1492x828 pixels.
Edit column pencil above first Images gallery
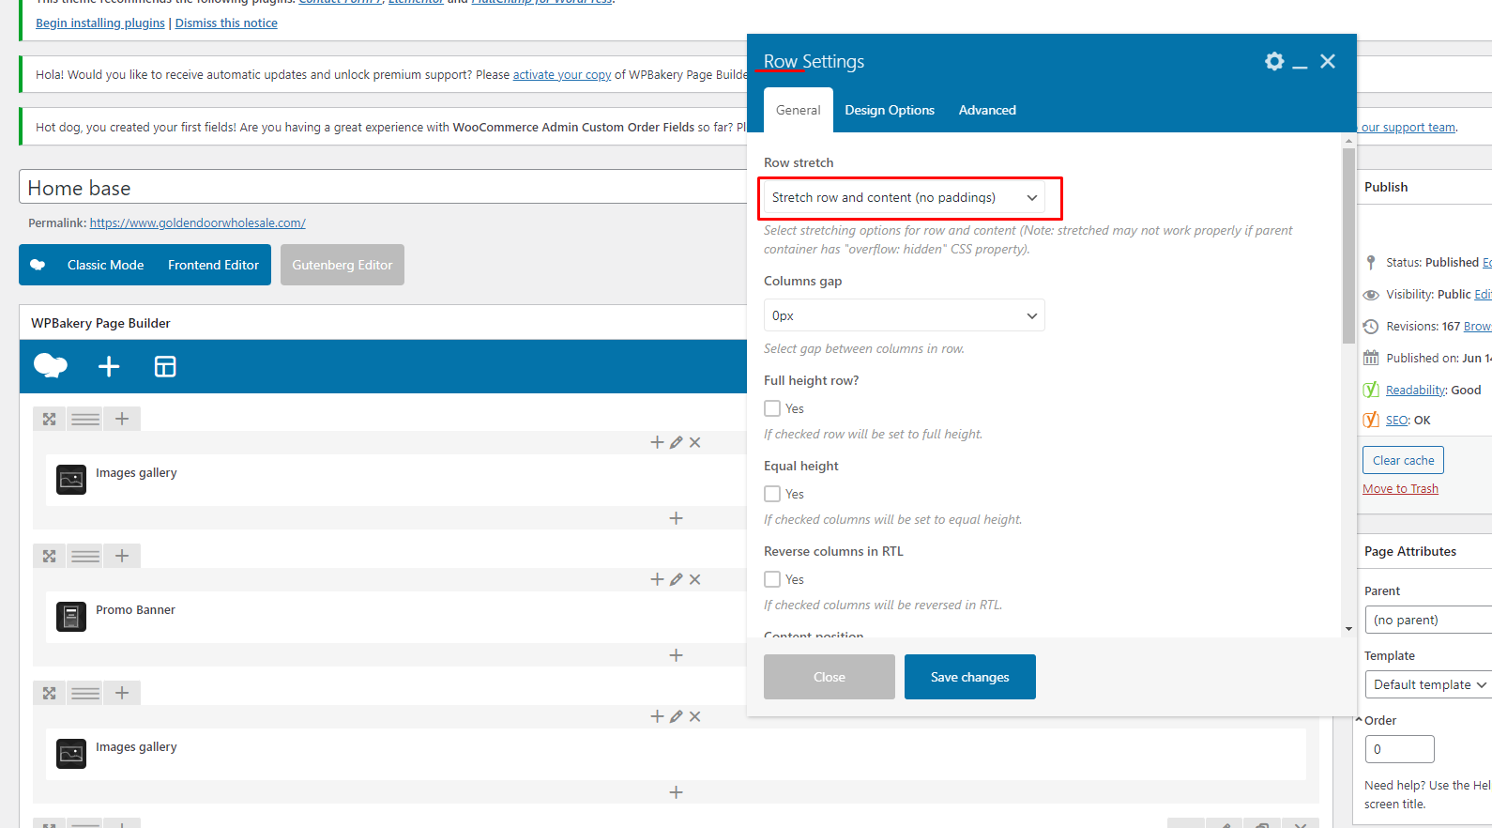676,442
